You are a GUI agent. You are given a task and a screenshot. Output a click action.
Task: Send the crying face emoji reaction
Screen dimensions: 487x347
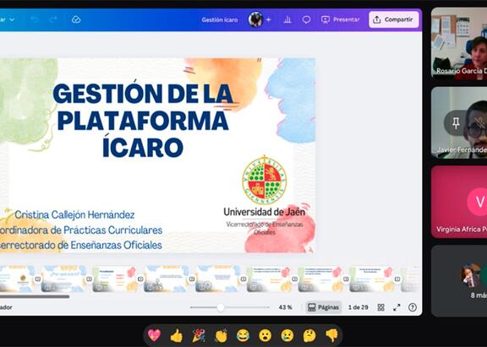pyautogui.click(x=287, y=335)
